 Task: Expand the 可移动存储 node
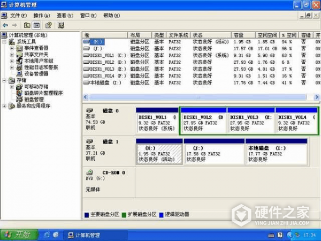click(x=12, y=86)
